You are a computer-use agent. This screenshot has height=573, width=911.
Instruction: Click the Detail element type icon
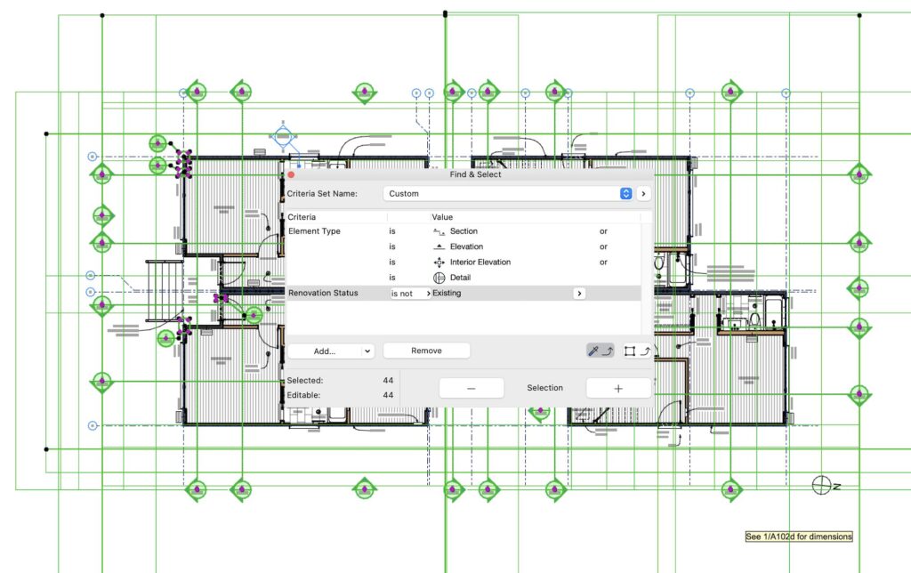coord(439,278)
